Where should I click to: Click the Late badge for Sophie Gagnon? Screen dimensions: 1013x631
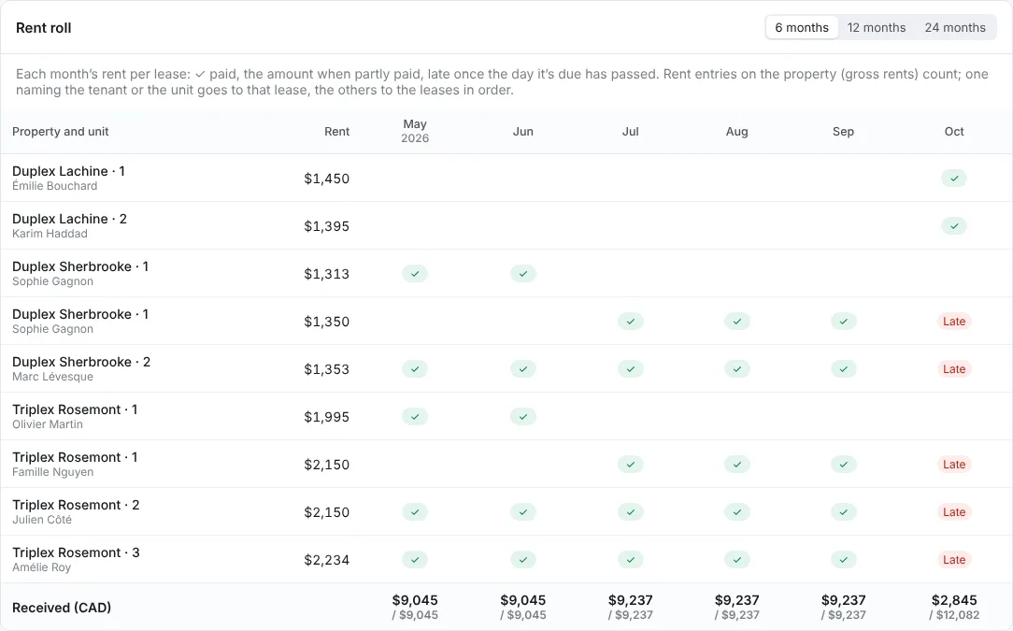pos(954,322)
